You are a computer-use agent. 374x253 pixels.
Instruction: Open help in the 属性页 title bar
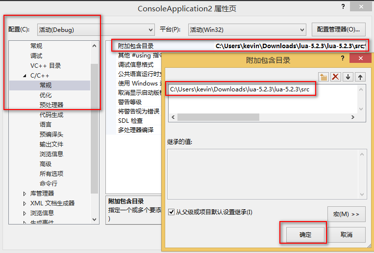(x=343, y=6)
